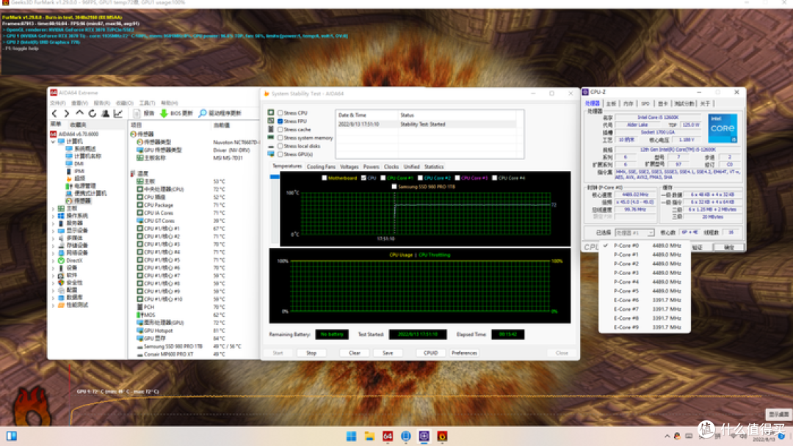This screenshot has height=446, width=793.
Task: Open the Preferences button
Action: [464, 353]
